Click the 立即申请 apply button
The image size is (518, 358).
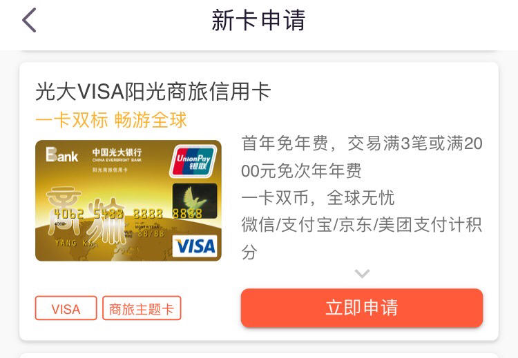tap(362, 308)
